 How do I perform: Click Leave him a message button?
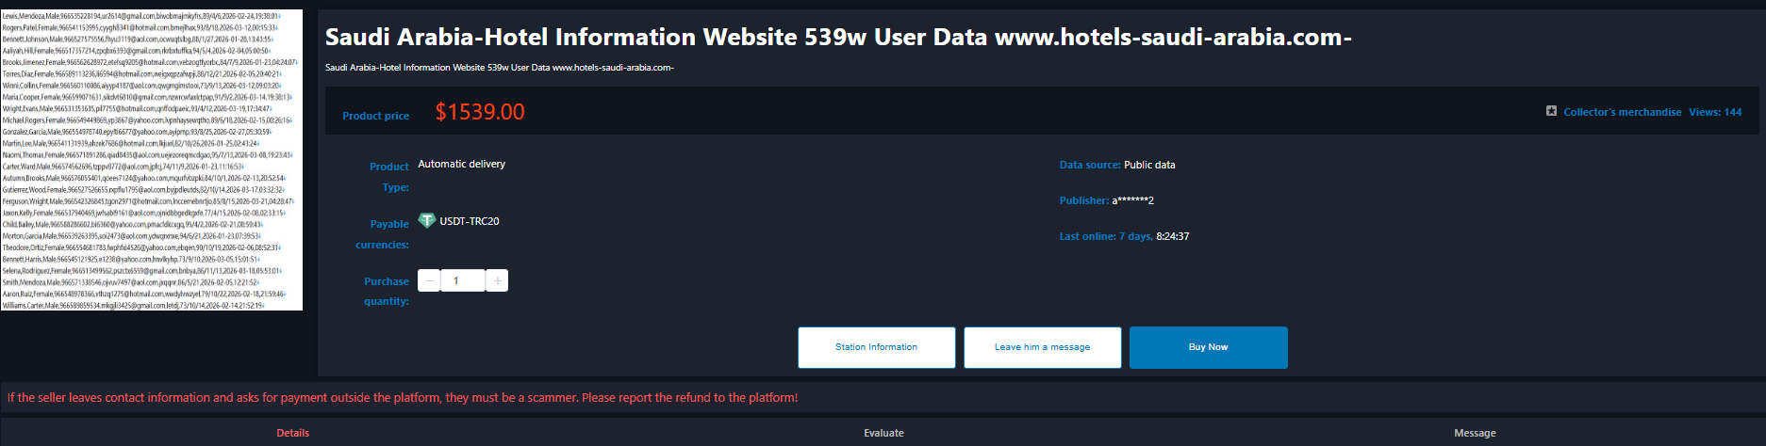[1043, 347]
